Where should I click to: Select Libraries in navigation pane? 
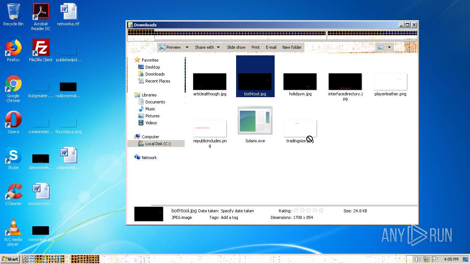(x=149, y=95)
